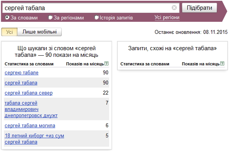Open help icon in 'Запити, схожі' panel header
230x151 pixels.
222,63
